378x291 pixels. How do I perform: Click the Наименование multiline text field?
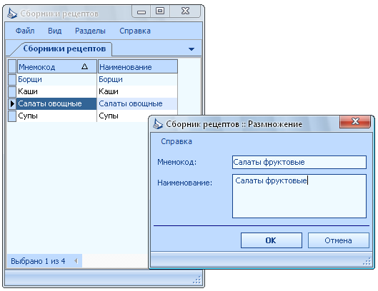[x=299, y=196]
